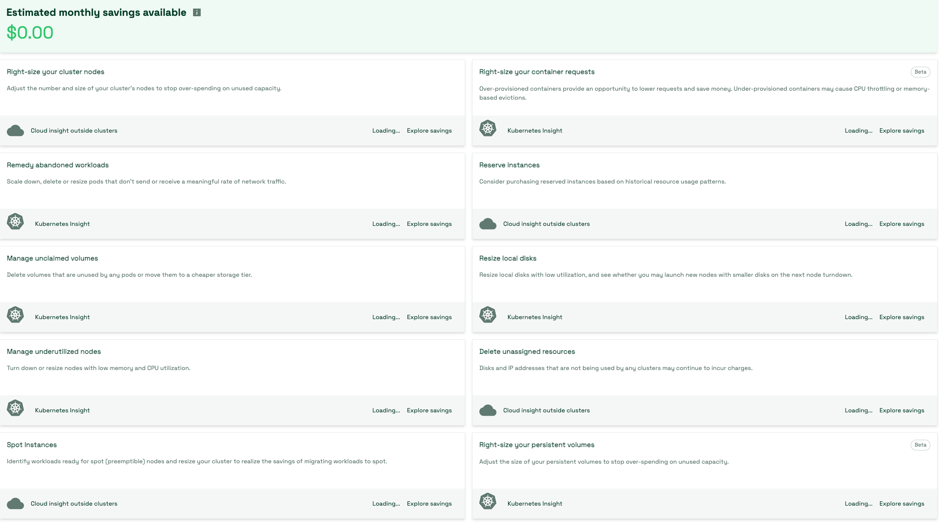Open the Remedy abandoned workloads card title
Viewport: 939px width, 524px height.
[x=58, y=165]
